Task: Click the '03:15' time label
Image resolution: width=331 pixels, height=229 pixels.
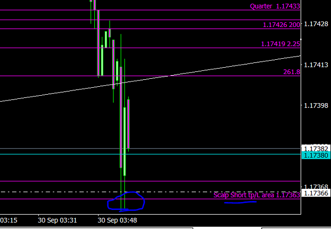Action: click(8, 221)
